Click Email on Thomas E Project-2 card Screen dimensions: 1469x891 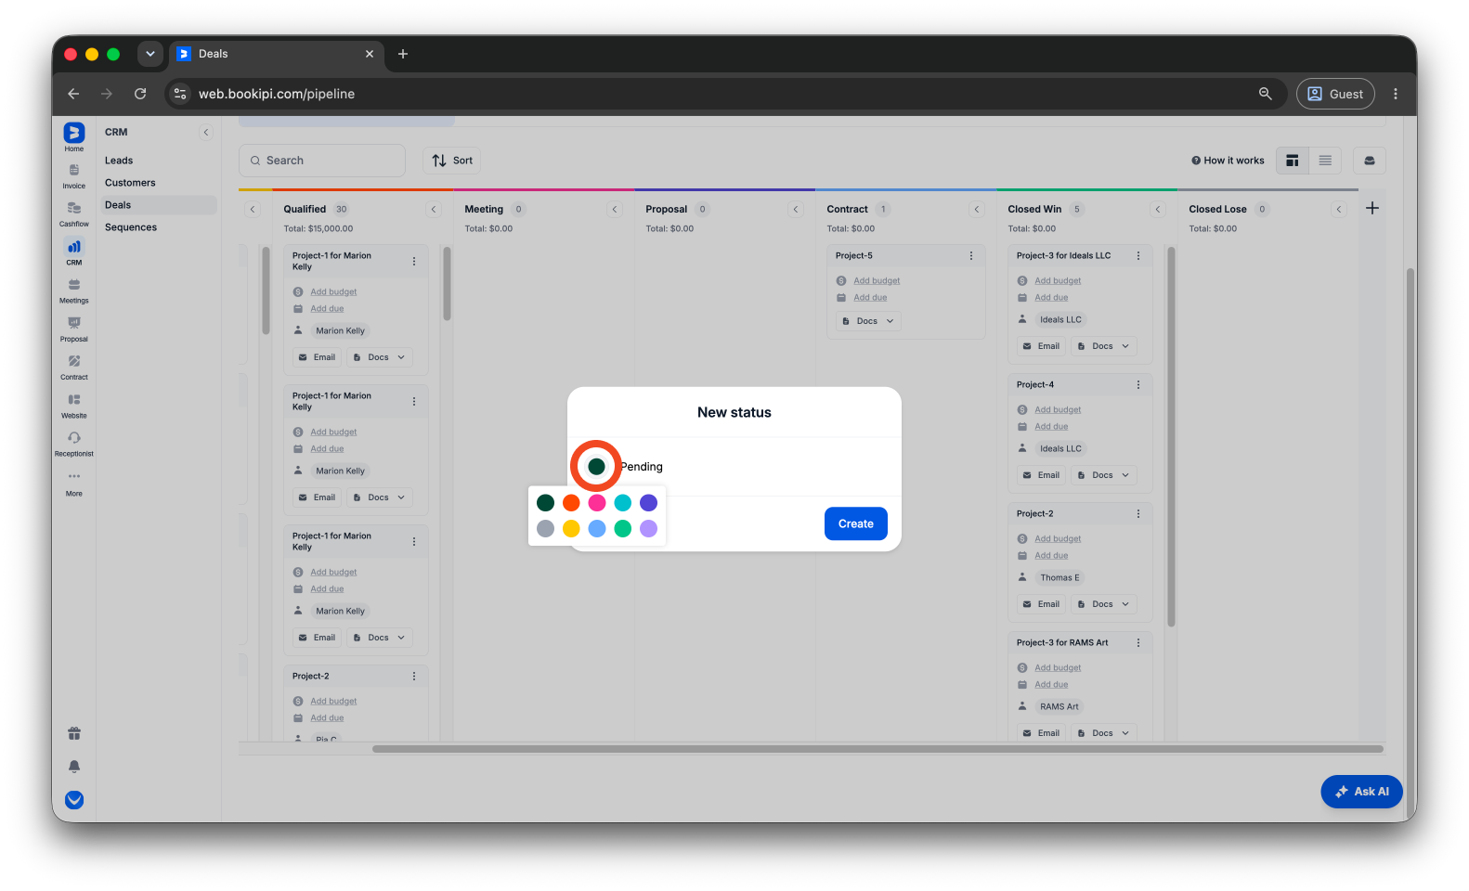(1041, 604)
